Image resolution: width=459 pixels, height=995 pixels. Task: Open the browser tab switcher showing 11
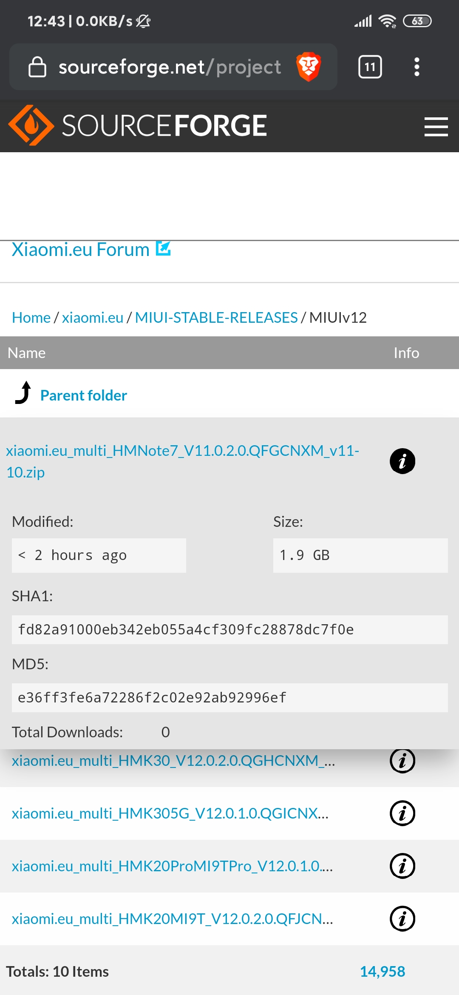(x=370, y=67)
